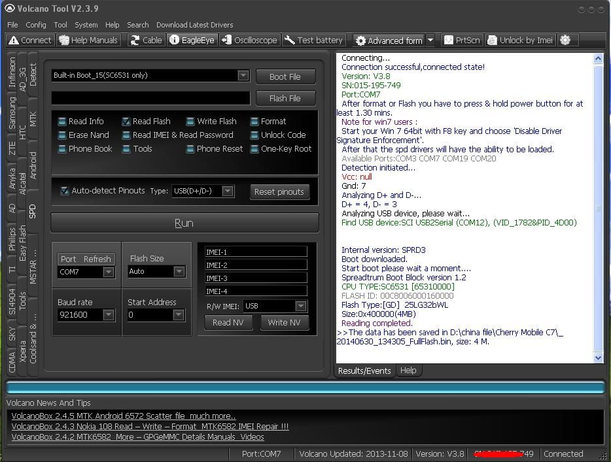The height and width of the screenshot is (462, 611).
Task: Select the Cable tool icon
Action: point(145,40)
